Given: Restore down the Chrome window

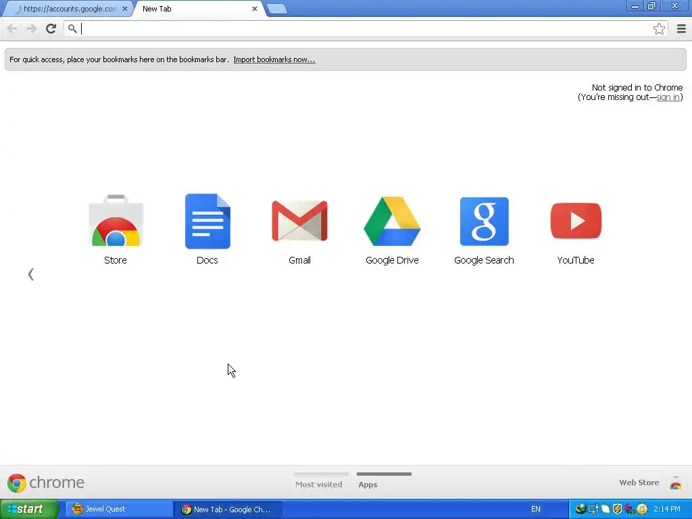Looking at the screenshot, I should tap(652, 6).
